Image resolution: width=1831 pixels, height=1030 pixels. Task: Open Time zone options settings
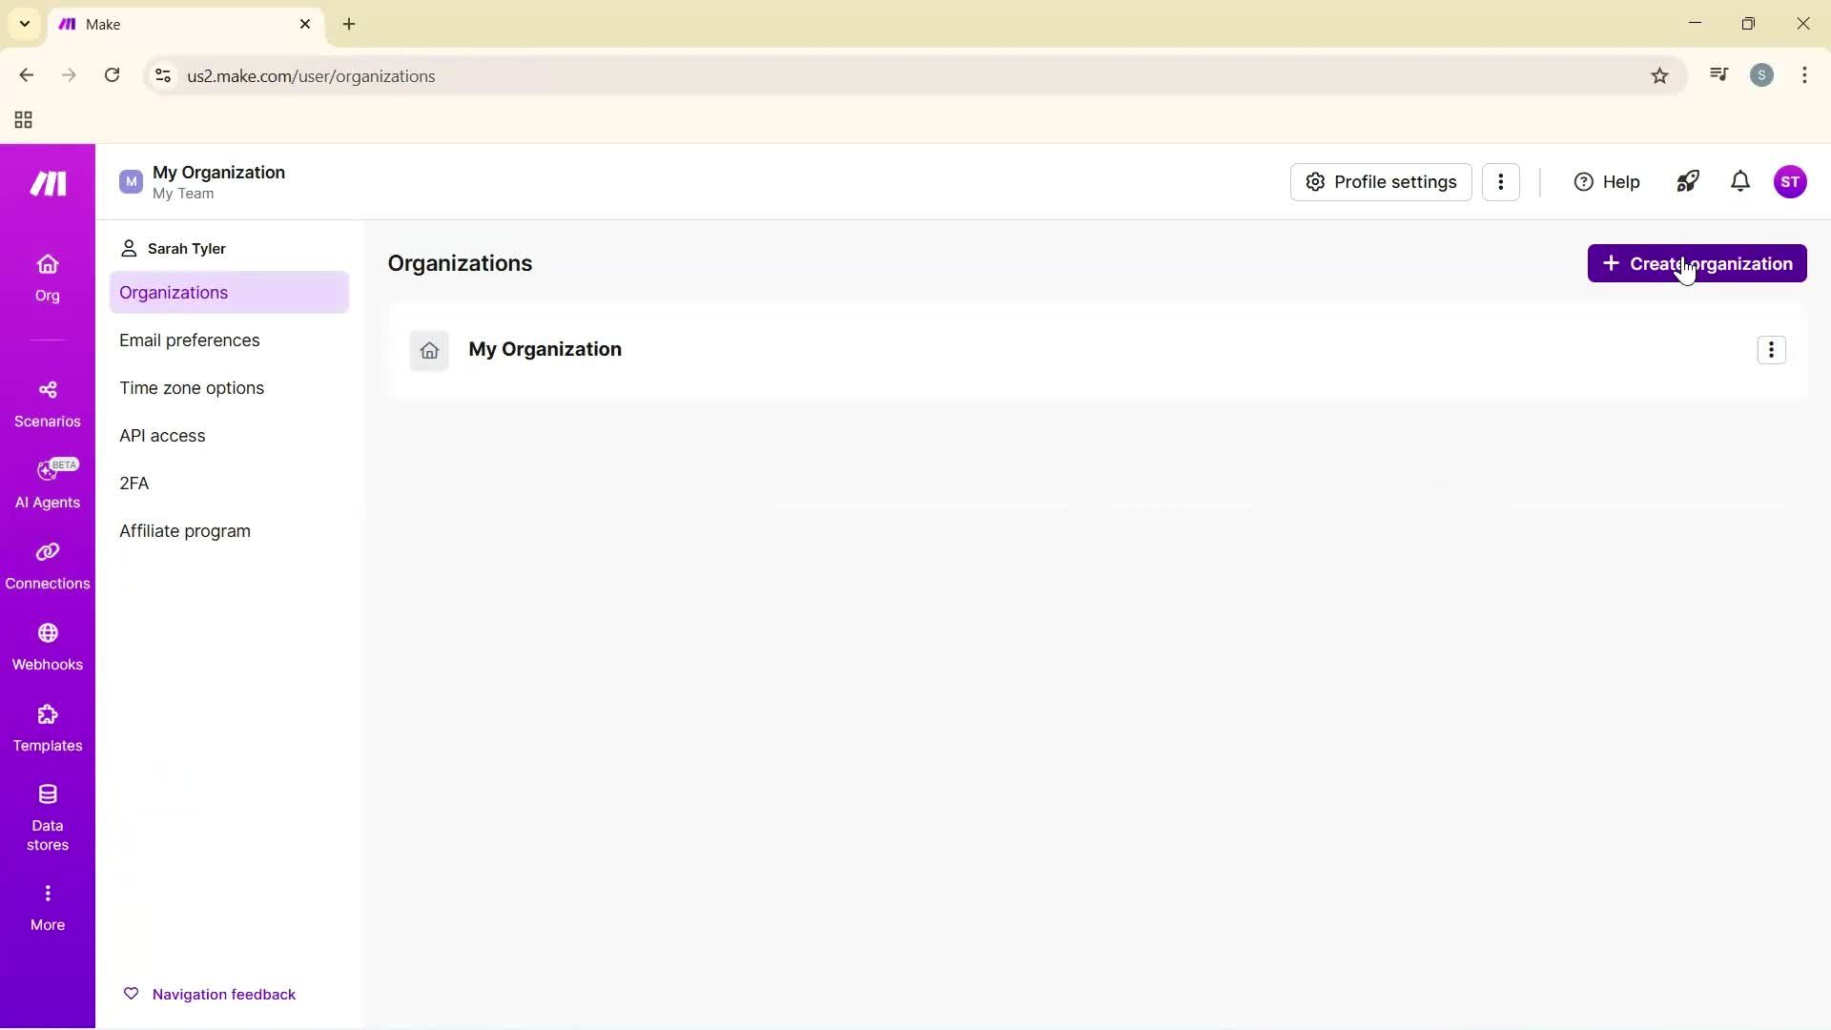[192, 387]
